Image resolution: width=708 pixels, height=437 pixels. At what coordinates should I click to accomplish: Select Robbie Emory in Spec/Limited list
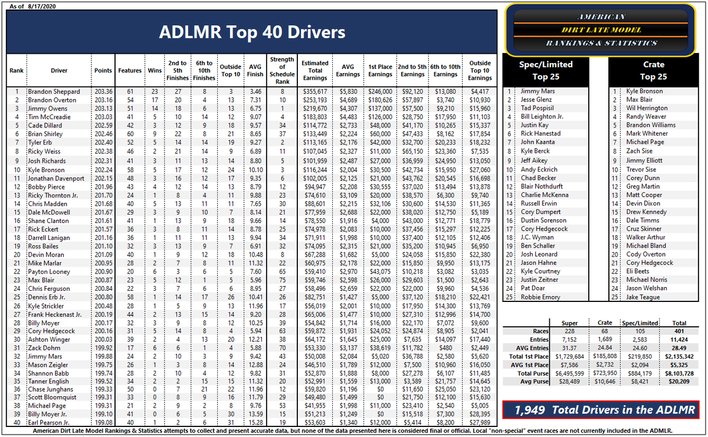click(540, 297)
